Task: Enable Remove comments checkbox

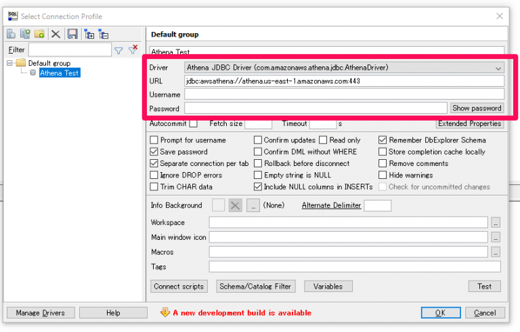Action: pos(383,163)
